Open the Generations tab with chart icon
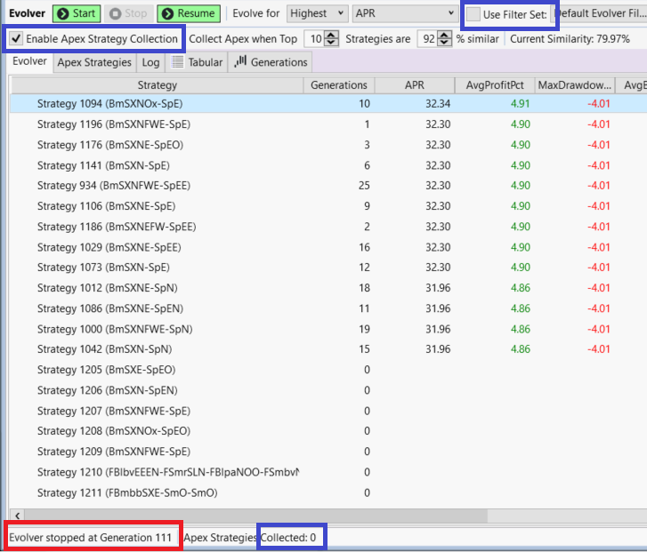 click(271, 62)
